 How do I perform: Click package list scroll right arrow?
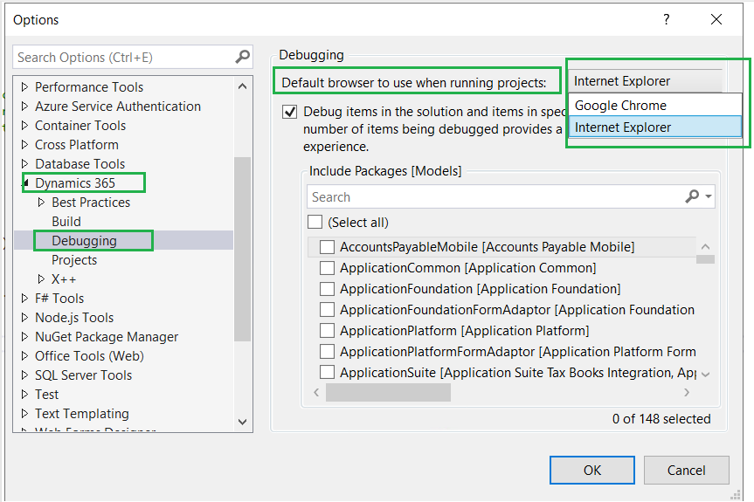click(x=687, y=392)
